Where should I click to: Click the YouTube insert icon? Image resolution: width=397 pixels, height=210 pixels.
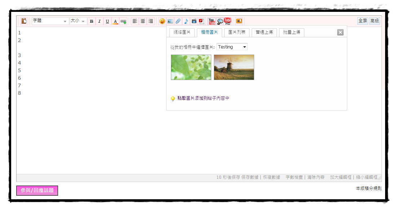coord(212,21)
